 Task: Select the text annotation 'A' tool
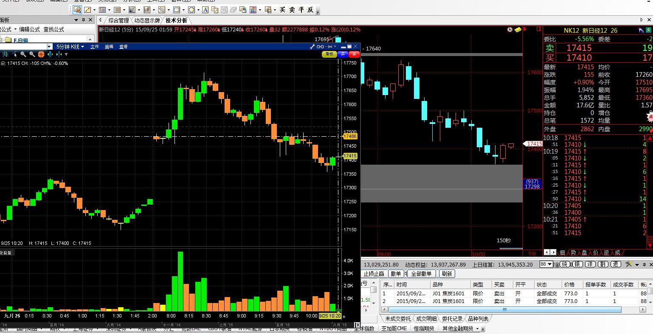pos(205,10)
